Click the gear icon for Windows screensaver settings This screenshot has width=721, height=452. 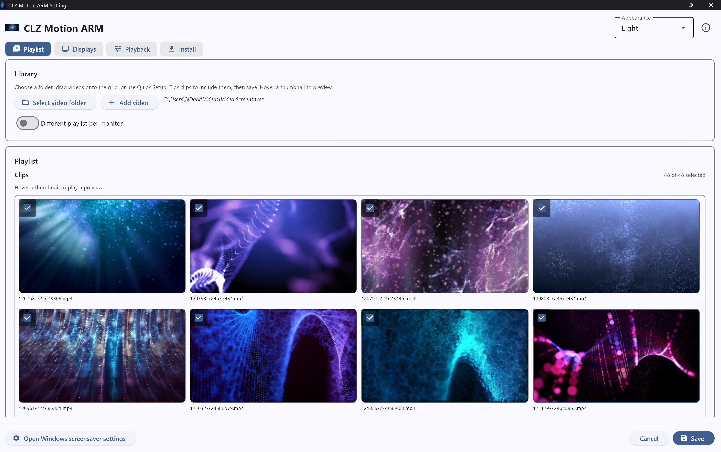(x=16, y=438)
